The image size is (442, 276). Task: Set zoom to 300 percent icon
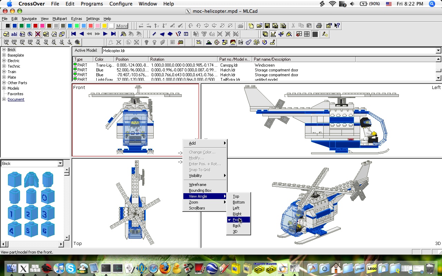(x=6, y=42)
